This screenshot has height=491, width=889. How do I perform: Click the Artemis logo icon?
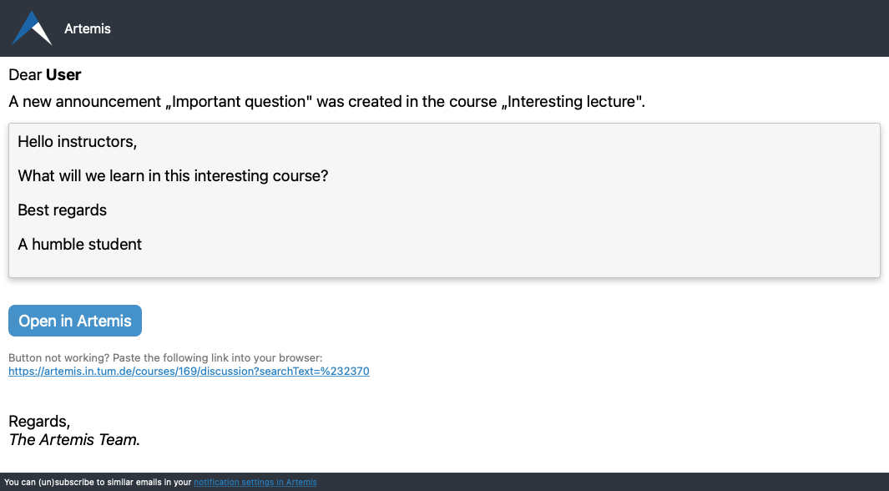tap(32, 28)
